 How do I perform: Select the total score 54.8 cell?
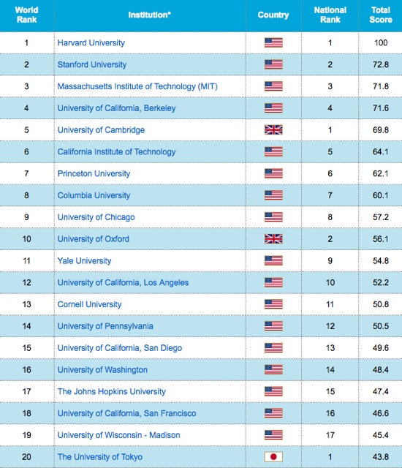point(381,260)
